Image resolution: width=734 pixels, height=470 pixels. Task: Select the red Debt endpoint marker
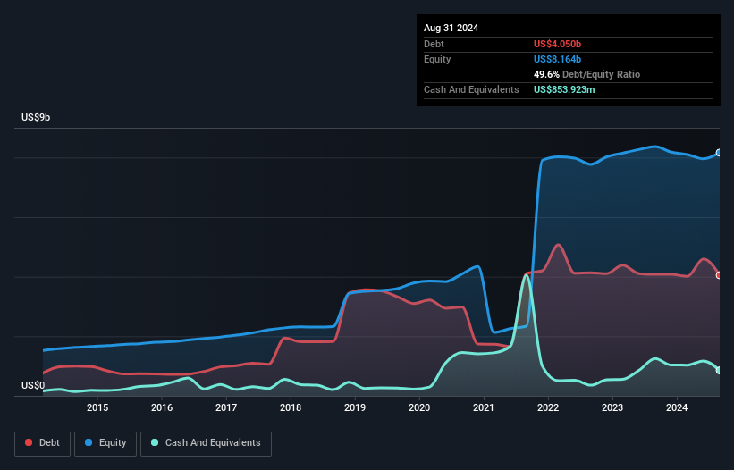(x=719, y=275)
